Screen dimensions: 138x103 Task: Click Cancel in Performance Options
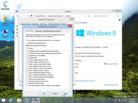pyautogui.click(x=55, y=93)
